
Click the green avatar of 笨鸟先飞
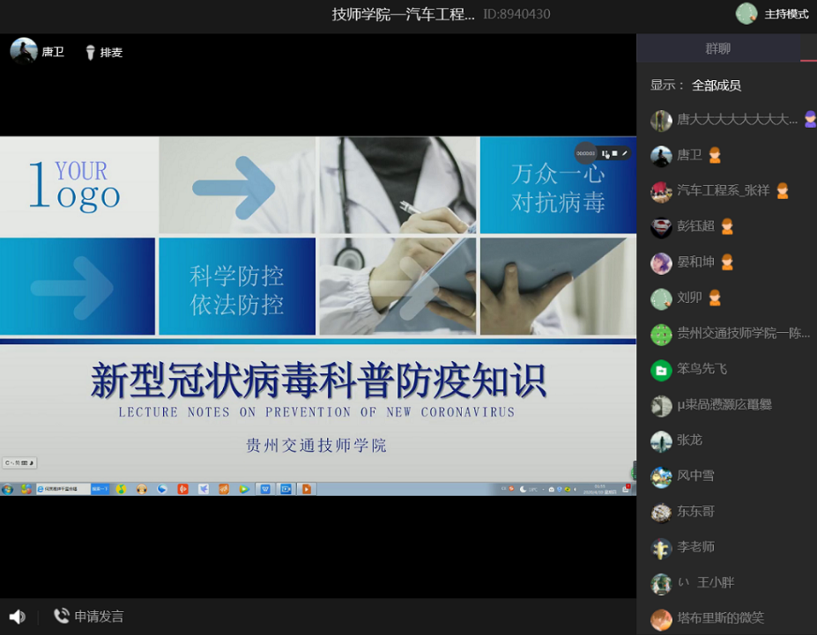[x=661, y=370]
